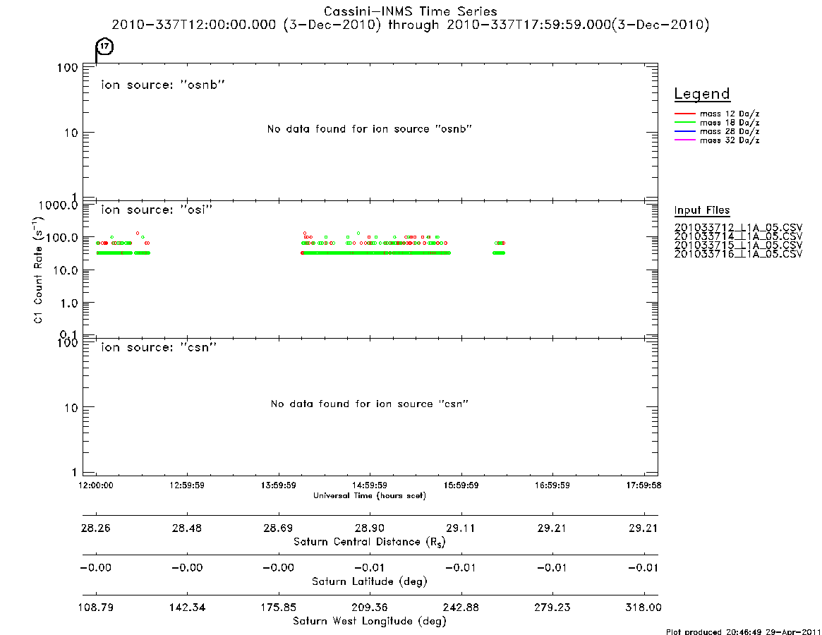Click the ion source "osi" panel label
Image resolution: width=822 pixels, height=635 pixels.
tap(157, 210)
